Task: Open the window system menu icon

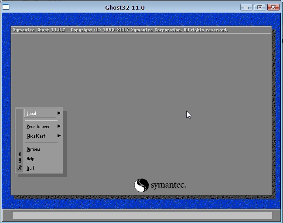Action: 6,7
